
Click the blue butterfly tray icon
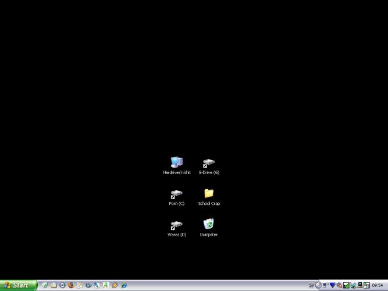353,285
